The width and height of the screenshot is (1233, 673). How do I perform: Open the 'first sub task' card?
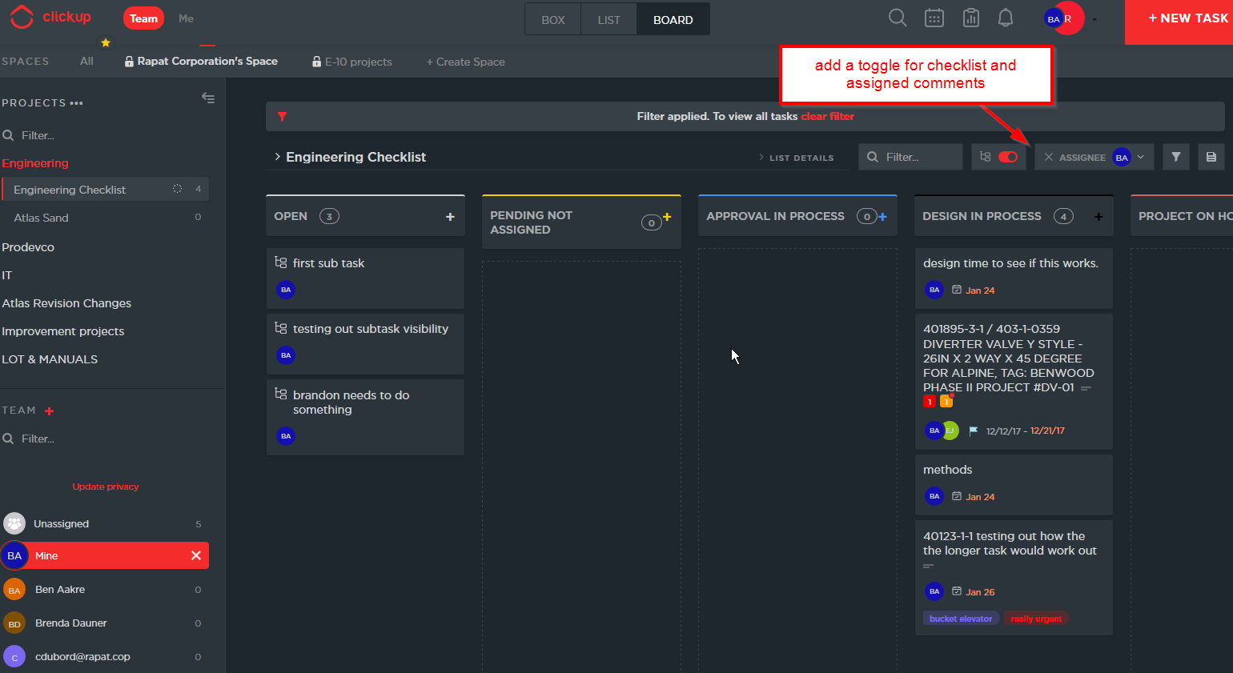(x=365, y=278)
